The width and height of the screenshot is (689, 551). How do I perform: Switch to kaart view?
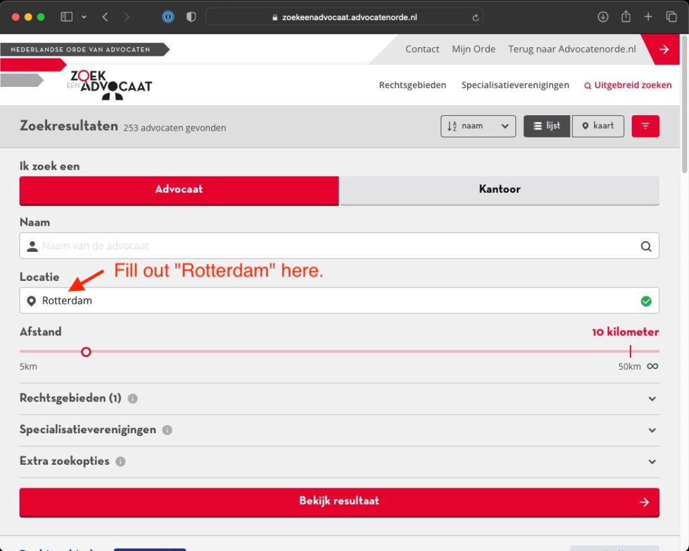coord(597,126)
